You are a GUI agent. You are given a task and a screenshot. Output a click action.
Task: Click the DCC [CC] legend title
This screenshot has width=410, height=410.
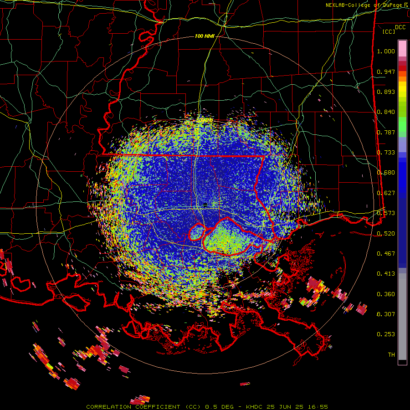394,29
